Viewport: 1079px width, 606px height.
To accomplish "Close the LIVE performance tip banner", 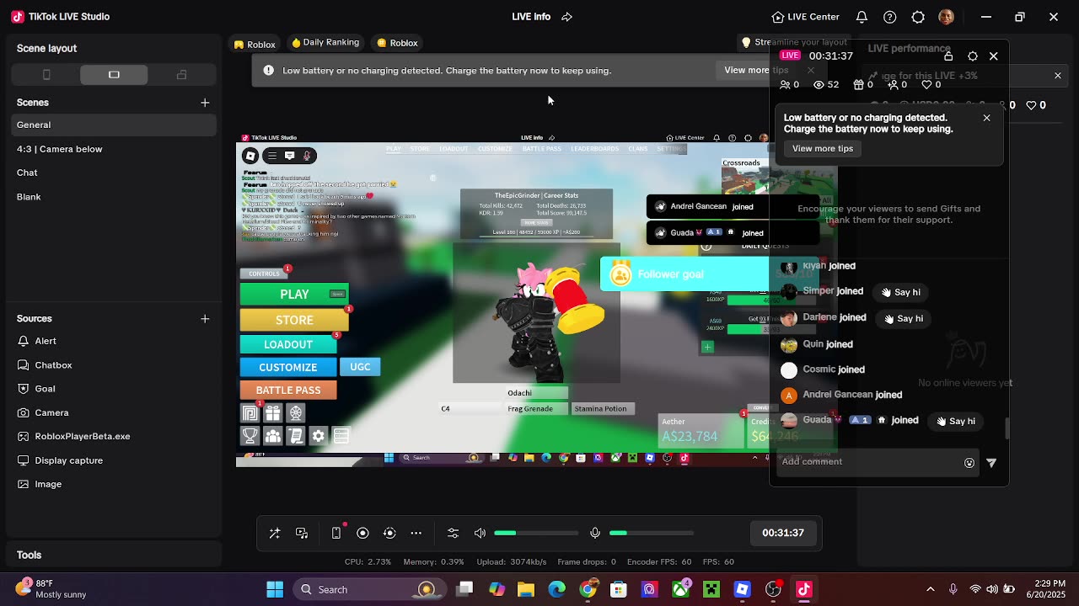I will click(x=1058, y=76).
